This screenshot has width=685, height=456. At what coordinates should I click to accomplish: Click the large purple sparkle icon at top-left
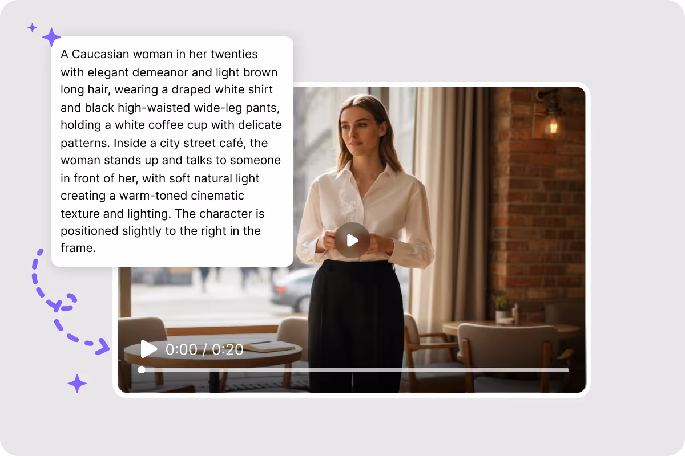pos(51,37)
